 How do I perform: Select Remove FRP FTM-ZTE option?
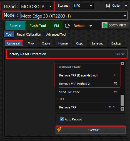(88, 107)
